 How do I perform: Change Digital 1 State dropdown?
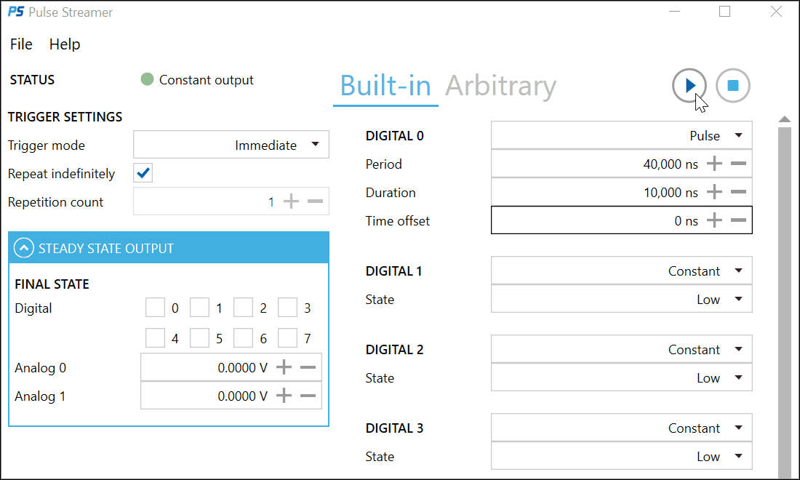[x=621, y=299]
